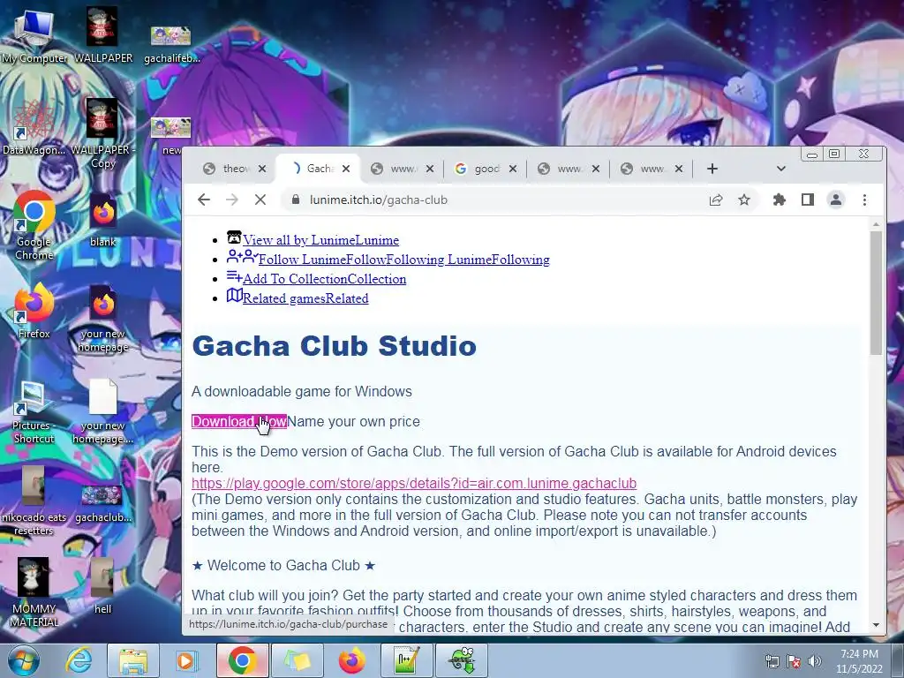Click Follow Lunime link
The image size is (904, 678).
pos(403,260)
